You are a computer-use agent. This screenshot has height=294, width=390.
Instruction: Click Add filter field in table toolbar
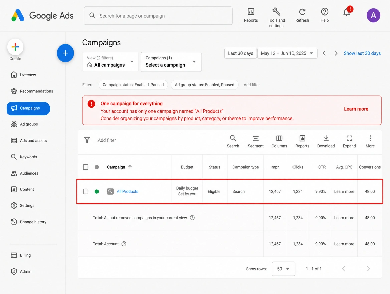[x=107, y=140]
